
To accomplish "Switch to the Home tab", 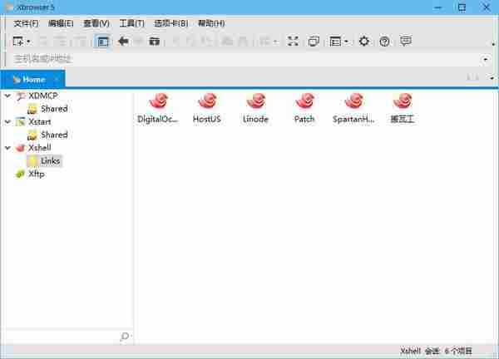I will pos(33,79).
